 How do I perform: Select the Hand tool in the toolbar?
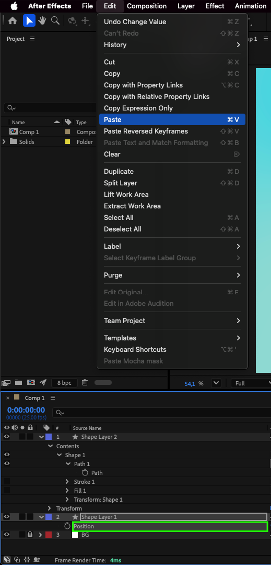(x=42, y=20)
